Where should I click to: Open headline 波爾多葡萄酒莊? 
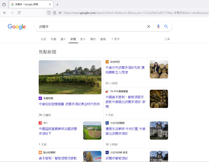pyautogui.click(x=116, y=158)
